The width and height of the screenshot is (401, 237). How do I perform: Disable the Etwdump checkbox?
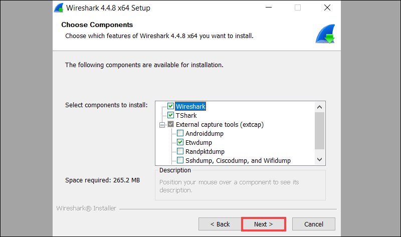[180, 142]
